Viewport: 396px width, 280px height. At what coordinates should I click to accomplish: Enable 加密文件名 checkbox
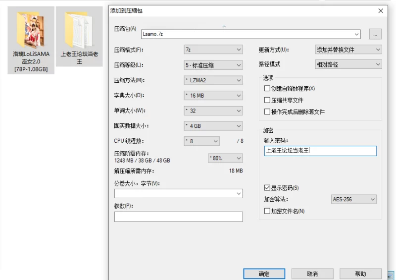[267, 211]
